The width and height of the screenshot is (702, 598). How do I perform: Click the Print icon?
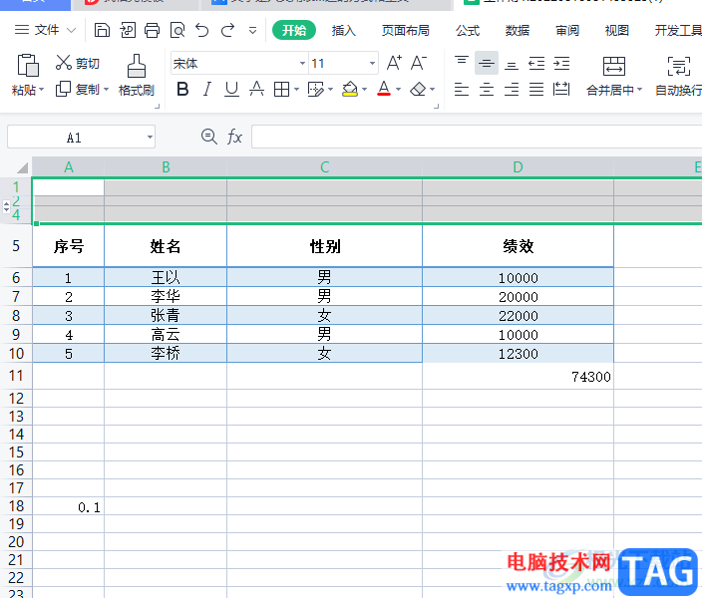[x=153, y=31]
